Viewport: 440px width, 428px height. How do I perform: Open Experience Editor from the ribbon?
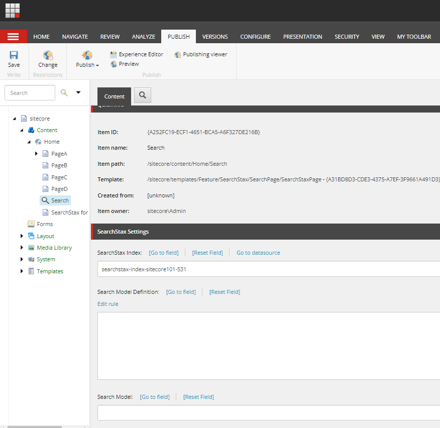[x=137, y=54]
